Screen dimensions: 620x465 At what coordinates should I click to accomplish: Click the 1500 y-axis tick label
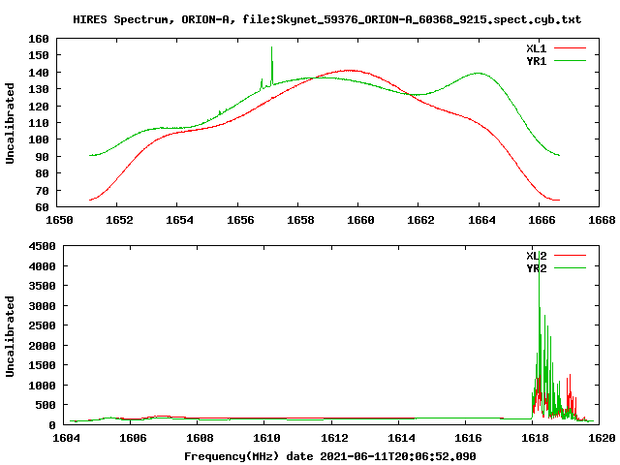(42, 366)
